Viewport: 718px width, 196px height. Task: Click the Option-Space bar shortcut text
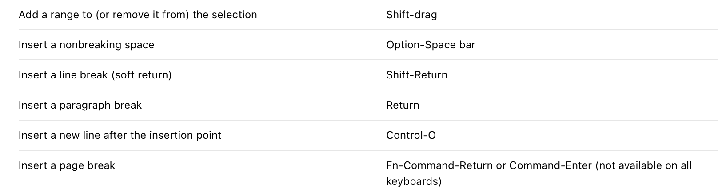coord(431,45)
